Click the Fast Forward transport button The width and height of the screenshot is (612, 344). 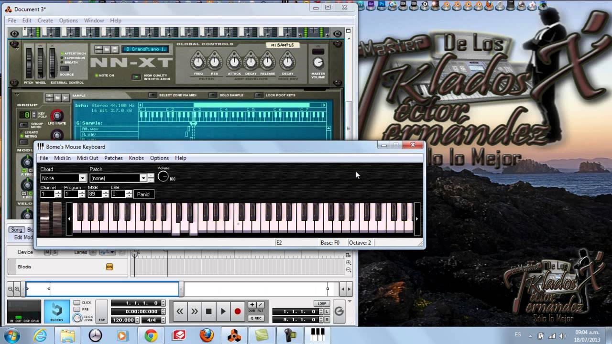click(x=194, y=312)
